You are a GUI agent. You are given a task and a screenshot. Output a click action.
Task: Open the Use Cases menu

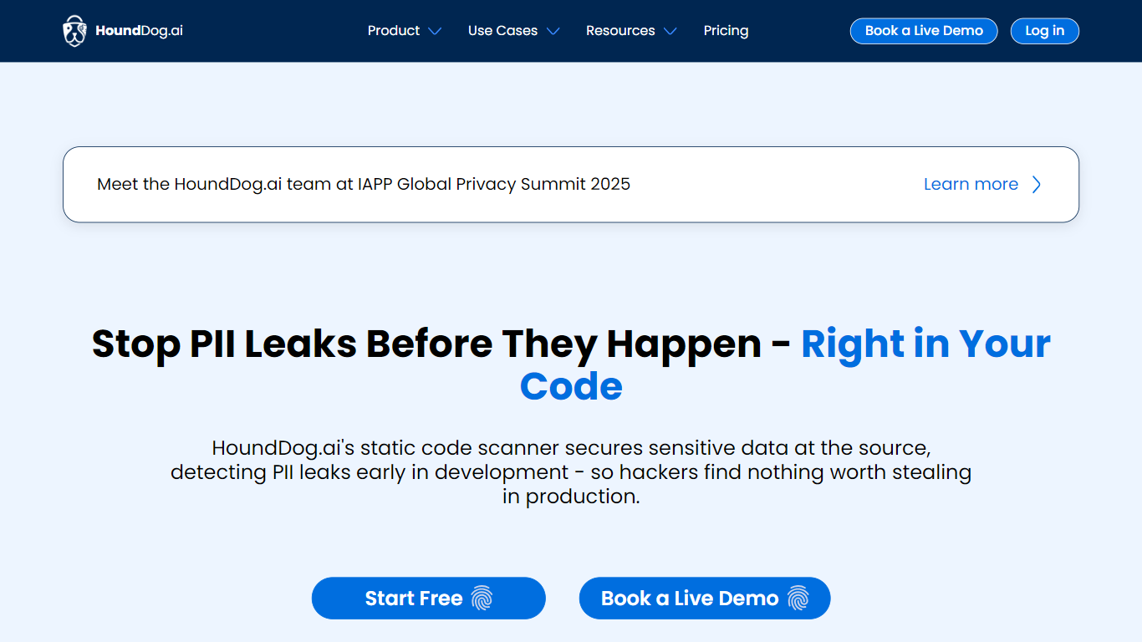[502, 31]
